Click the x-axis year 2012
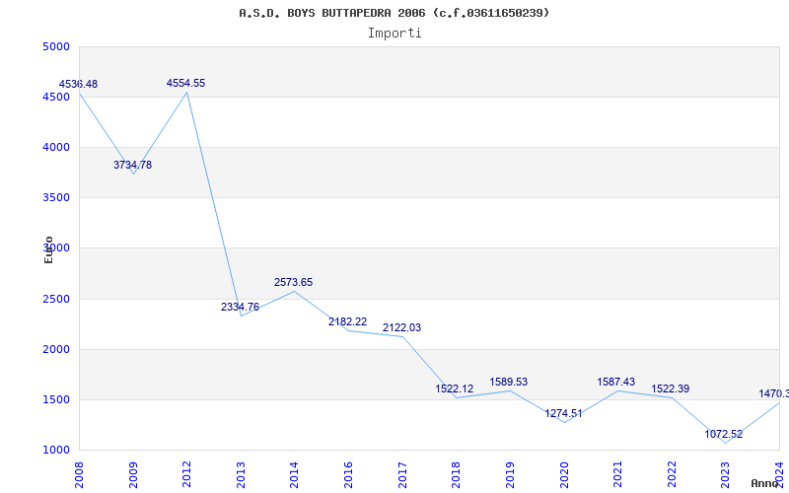This screenshot has width=789, height=493. point(186,474)
